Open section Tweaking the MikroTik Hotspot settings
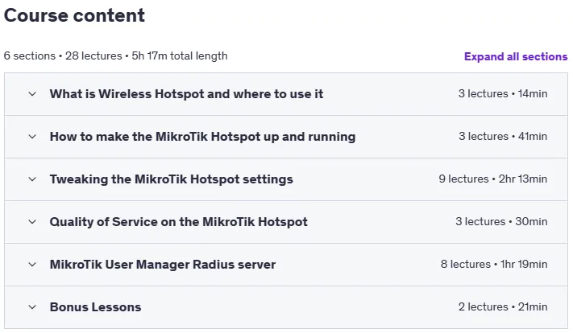The width and height of the screenshot is (573, 333). point(172,179)
